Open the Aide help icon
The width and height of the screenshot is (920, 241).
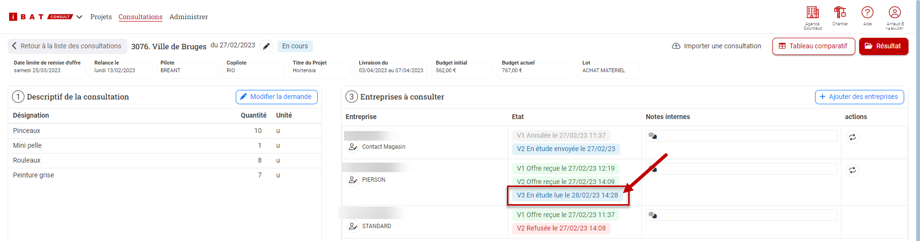point(867,13)
